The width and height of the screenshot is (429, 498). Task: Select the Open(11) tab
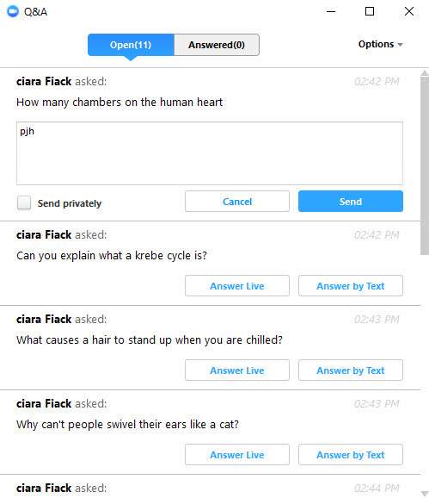pyautogui.click(x=131, y=45)
